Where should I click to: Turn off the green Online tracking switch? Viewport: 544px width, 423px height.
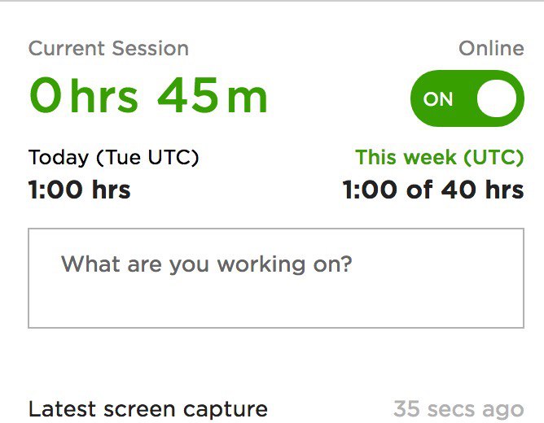pos(467,99)
